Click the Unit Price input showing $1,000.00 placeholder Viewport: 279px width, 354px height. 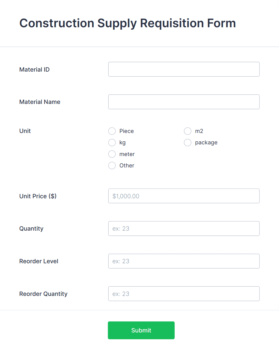[x=184, y=196]
